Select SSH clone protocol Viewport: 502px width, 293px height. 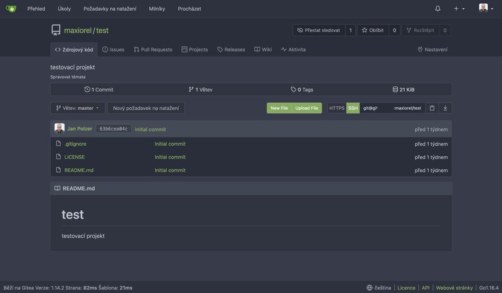(353, 108)
